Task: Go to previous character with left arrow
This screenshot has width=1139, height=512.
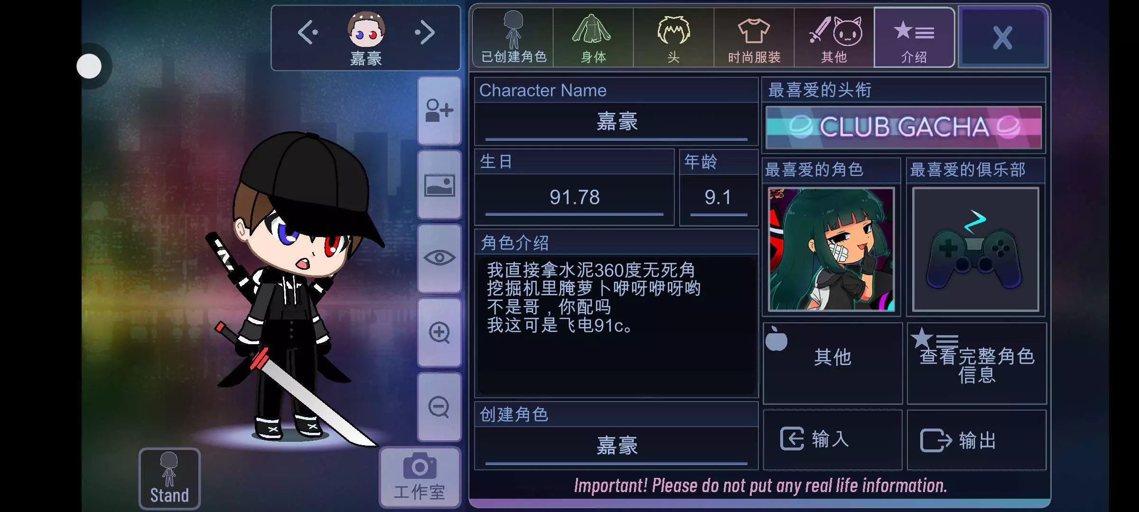Action: 308,32
